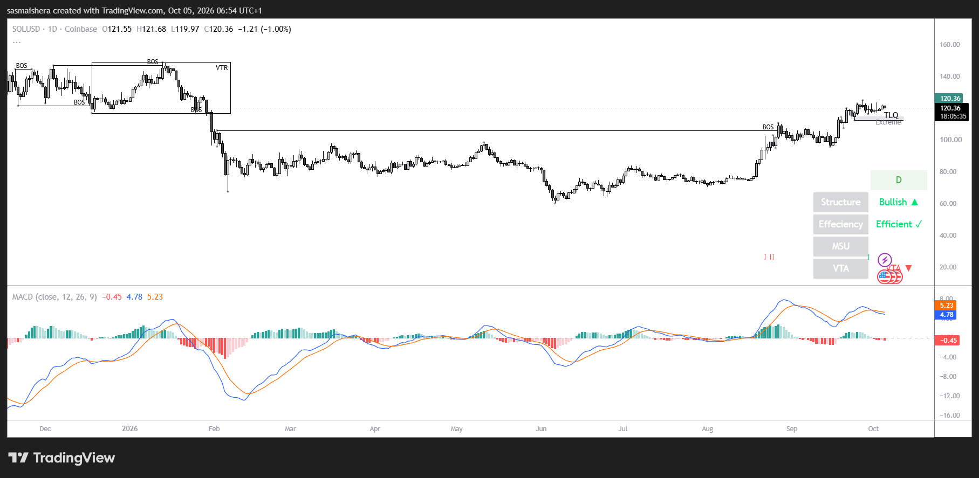Click the BOS label near late August

(x=768, y=127)
